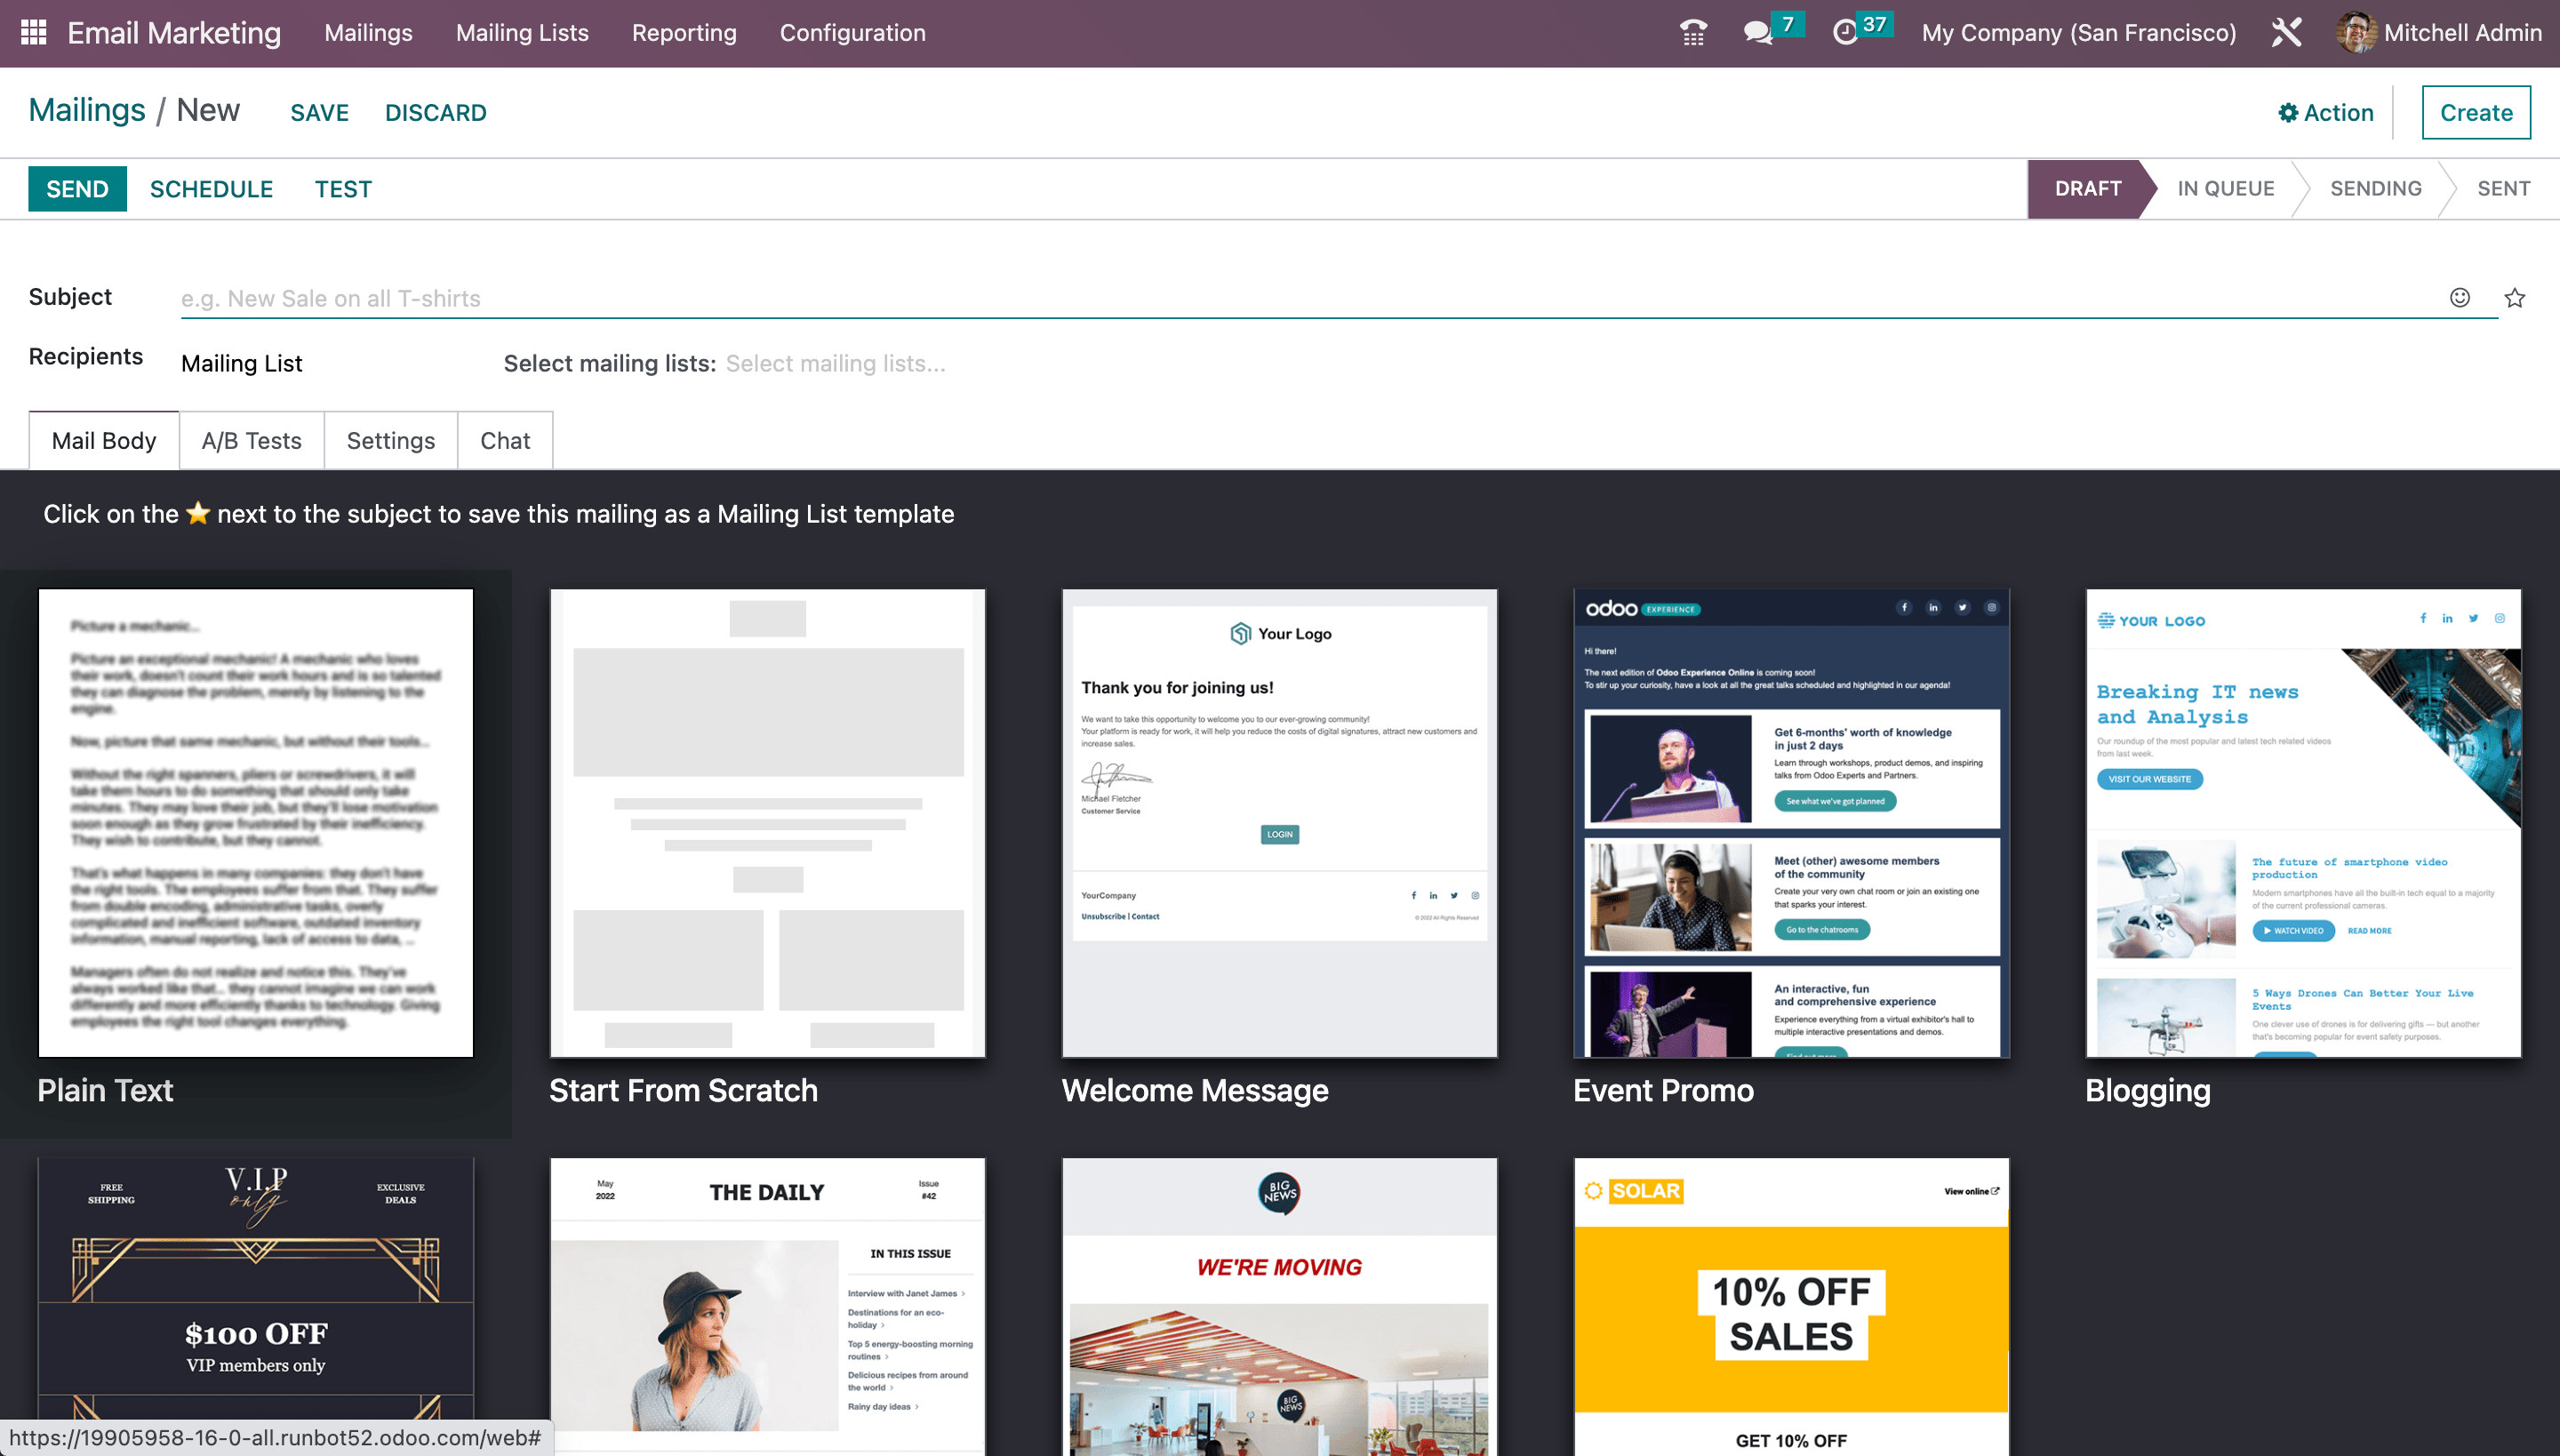The image size is (2560, 1456).
Task: Open the activities clock icon
Action: tap(1844, 33)
